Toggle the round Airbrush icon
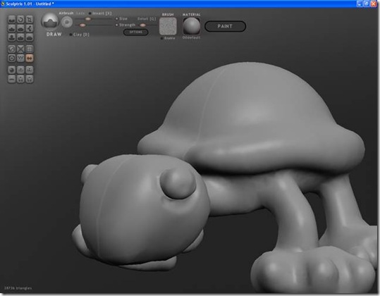This screenshot has height=296, width=380. [67, 23]
